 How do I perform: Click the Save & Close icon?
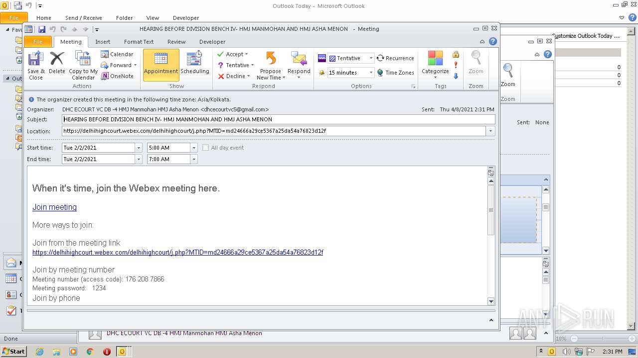coord(35,66)
